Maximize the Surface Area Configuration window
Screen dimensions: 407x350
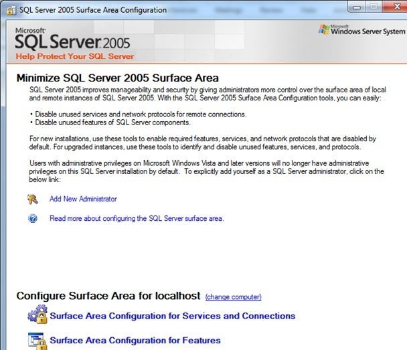(374, 7)
